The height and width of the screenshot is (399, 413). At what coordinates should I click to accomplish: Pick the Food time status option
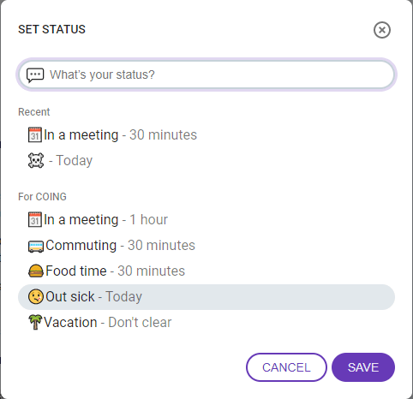pyautogui.click(x=206, y=271)
